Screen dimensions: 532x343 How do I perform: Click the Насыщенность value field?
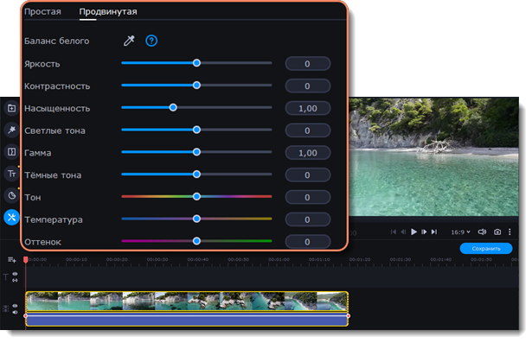coord(308,109)
